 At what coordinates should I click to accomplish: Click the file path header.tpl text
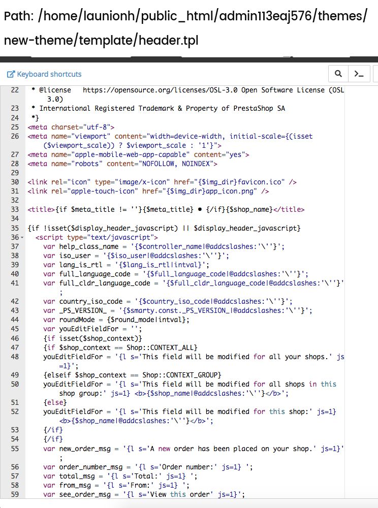[169, 40]
